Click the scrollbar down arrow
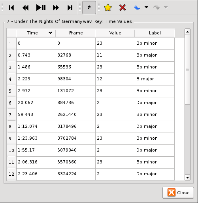Image resolution: width=198 pixels, height=203 pixels. pyautogui.click(x=187, y=178)
